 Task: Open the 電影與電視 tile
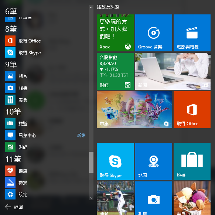pos(192,33)
